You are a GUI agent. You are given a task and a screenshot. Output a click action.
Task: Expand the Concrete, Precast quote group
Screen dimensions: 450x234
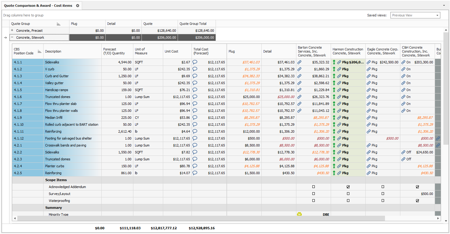pyautogui.click(x=12, y=30)
